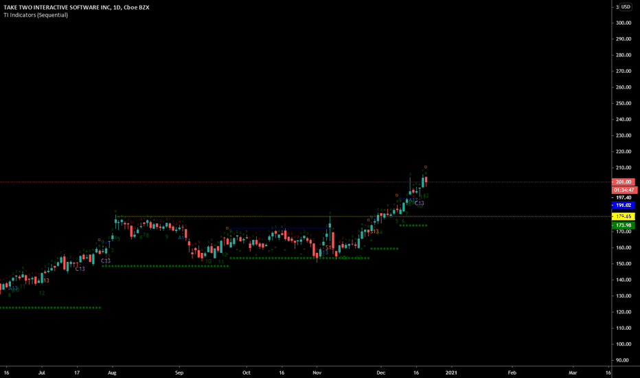This screenshot has width=640, height=378.
Task: Click the green 173.98 price label
Action: (624, 225)
